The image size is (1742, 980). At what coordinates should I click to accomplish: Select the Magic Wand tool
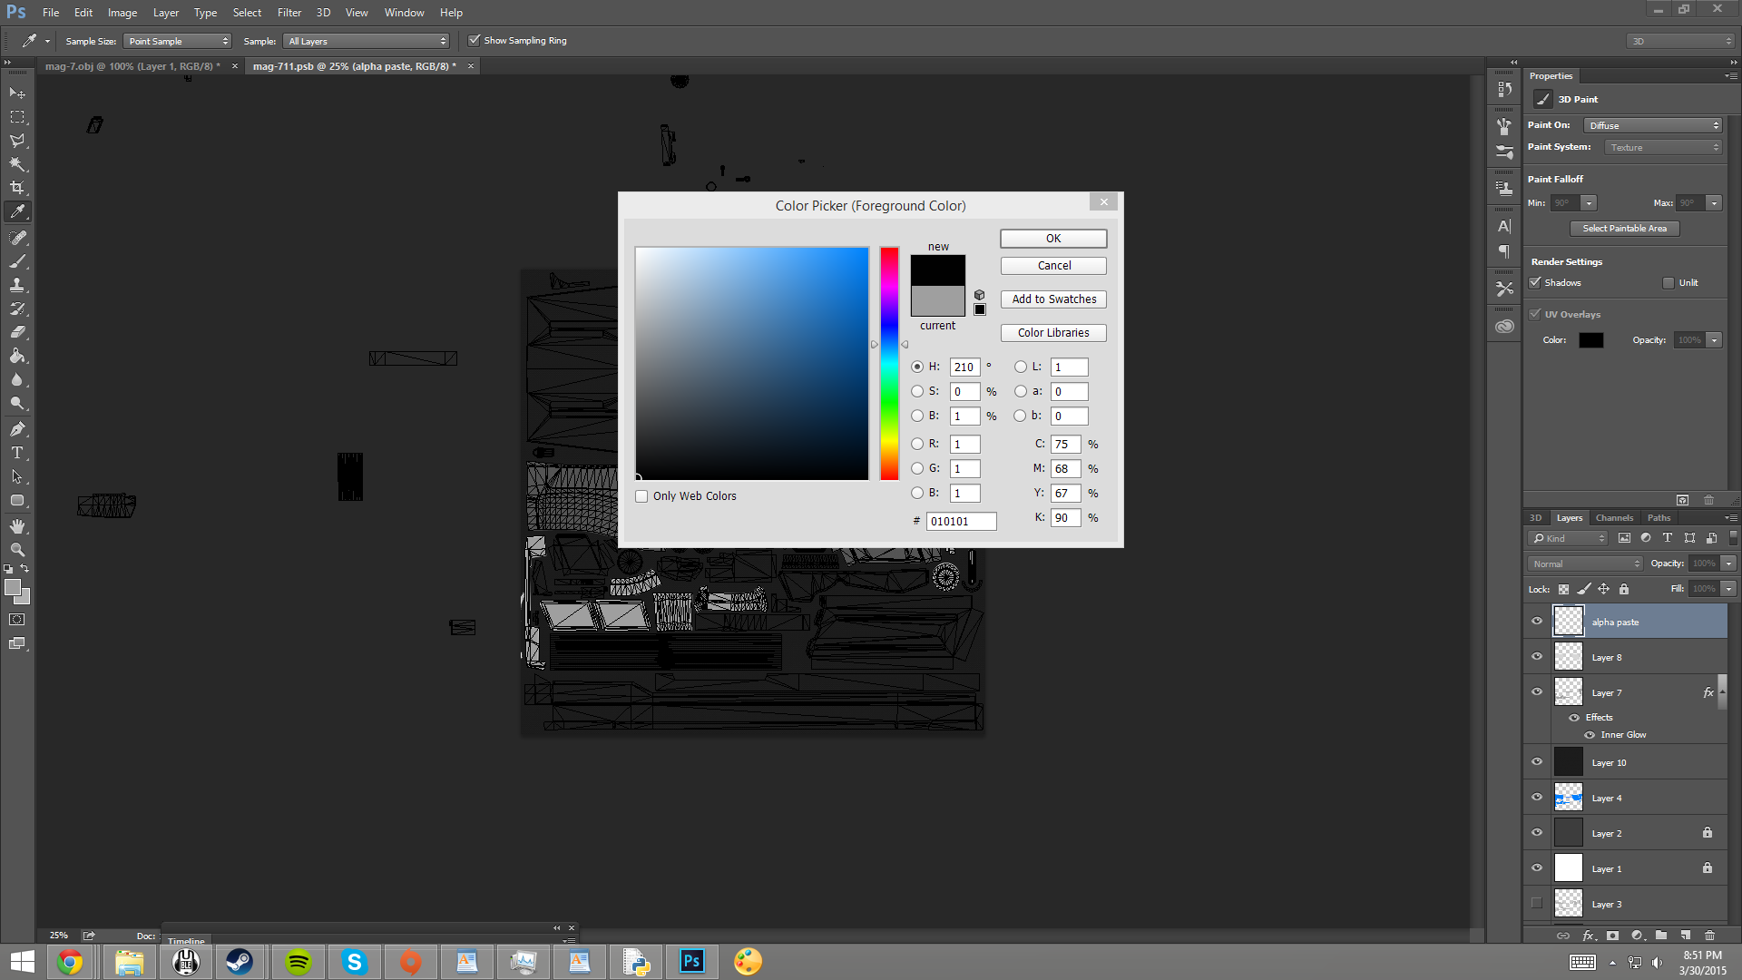point(17,164)
